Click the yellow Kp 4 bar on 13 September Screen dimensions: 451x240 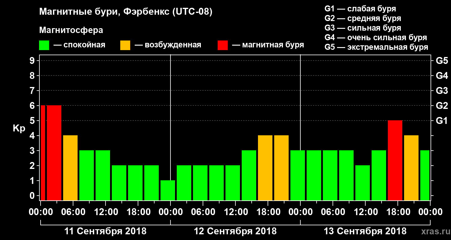(x=411, y=168)
